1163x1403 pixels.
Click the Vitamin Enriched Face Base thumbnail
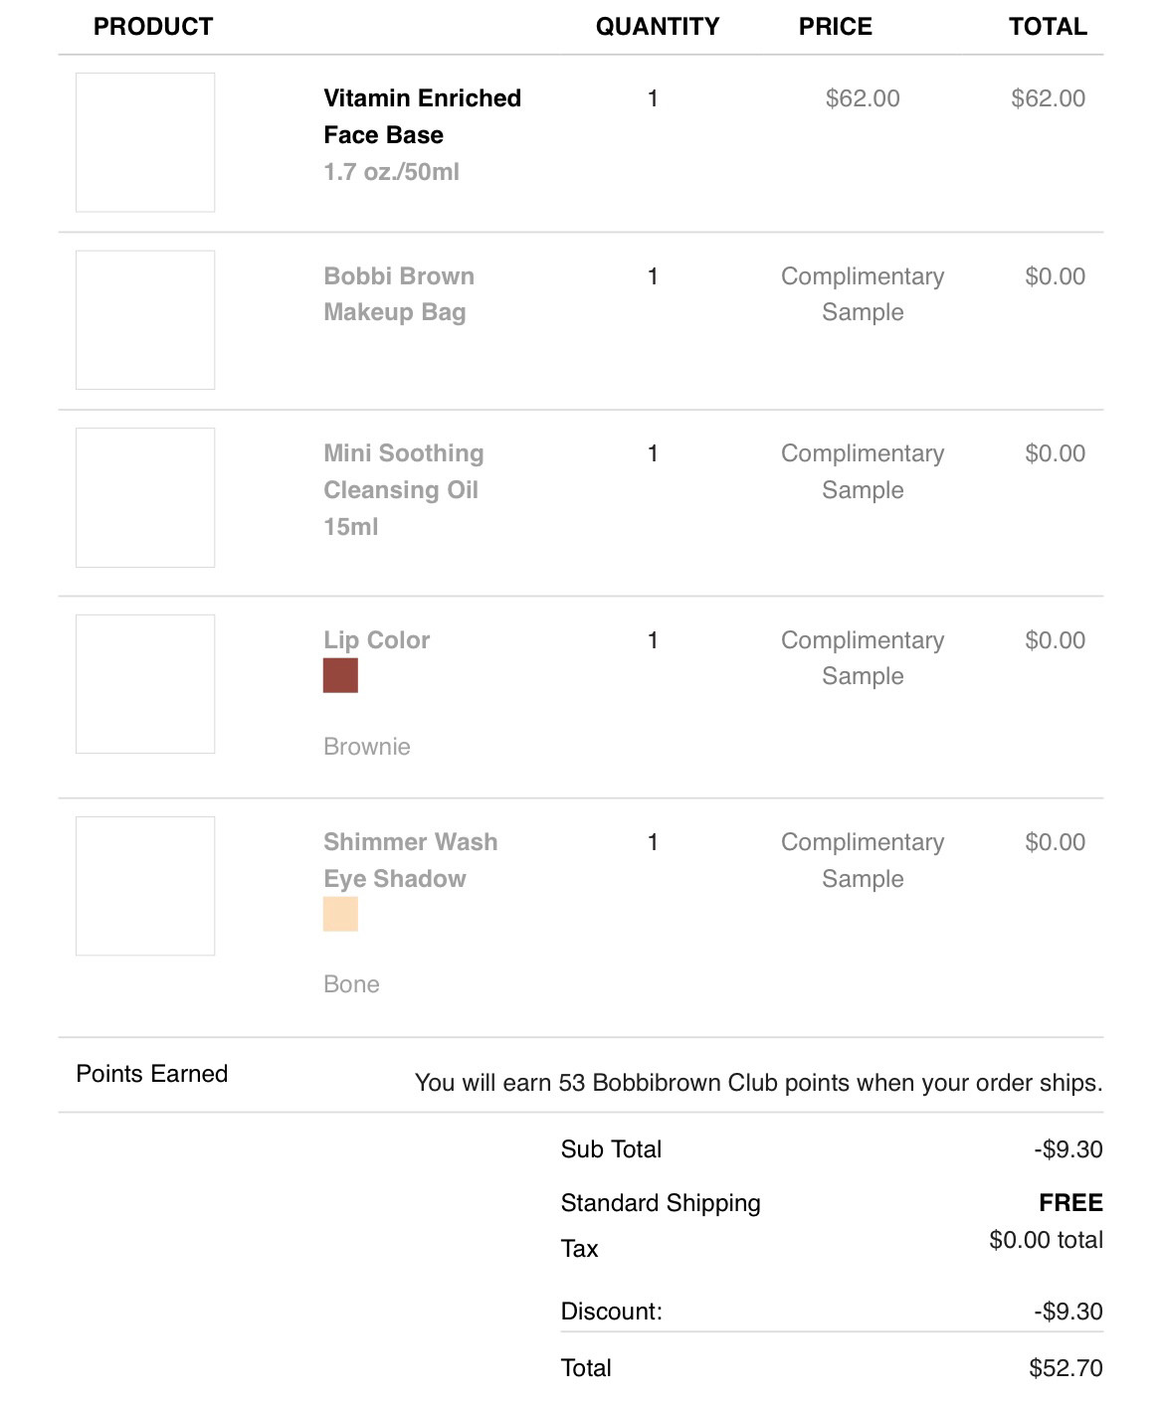click(x=145, y=142)
